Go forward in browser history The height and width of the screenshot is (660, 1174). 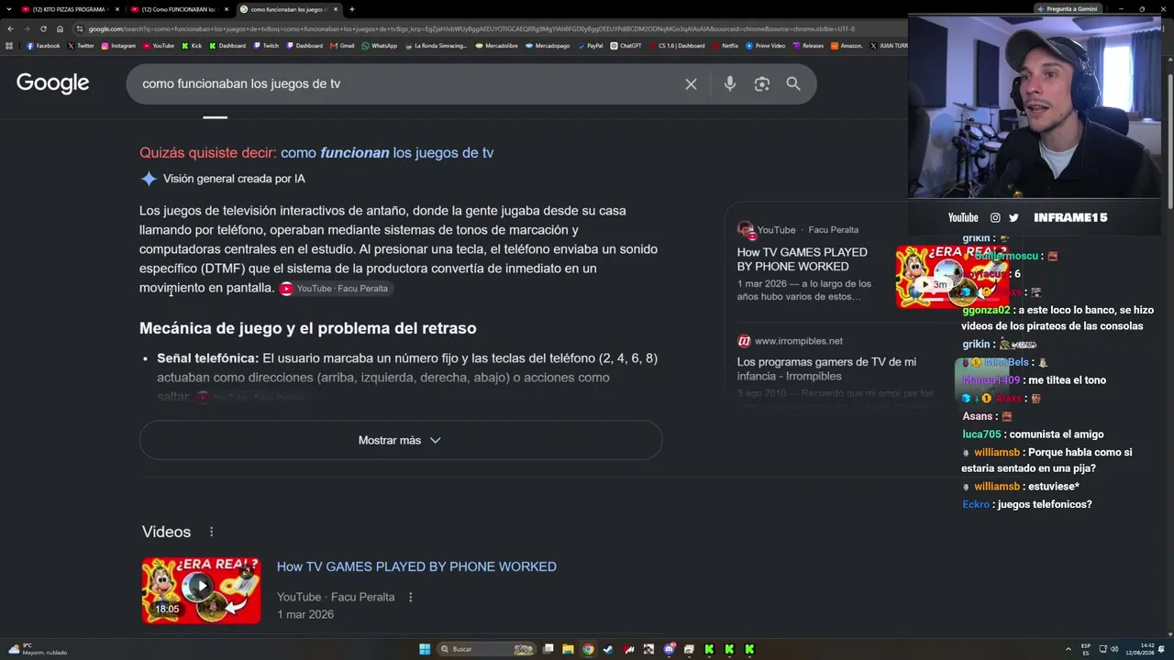click(27, 28)
